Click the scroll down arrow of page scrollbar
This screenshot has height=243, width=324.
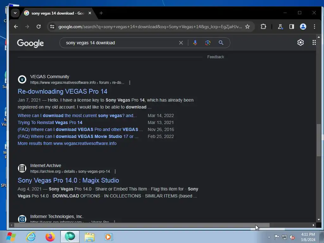[319, 220]
